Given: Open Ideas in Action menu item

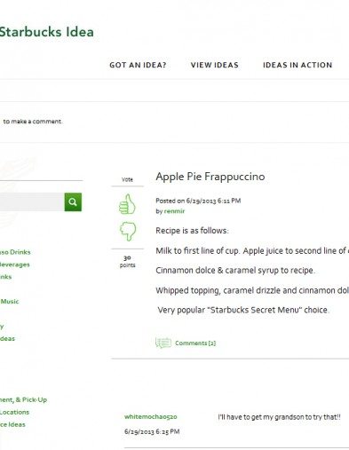Looking at the screenshot, I should click(x=297, y=65).
